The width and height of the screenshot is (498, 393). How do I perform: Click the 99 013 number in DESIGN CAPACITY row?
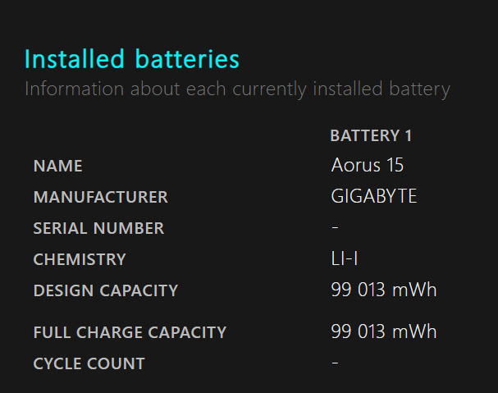[x=360, y=290]
